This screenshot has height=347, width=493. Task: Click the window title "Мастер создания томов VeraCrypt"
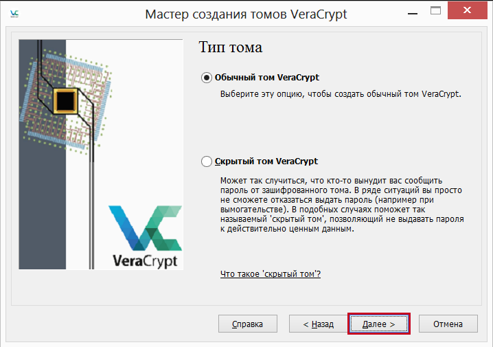pos(246,14)
